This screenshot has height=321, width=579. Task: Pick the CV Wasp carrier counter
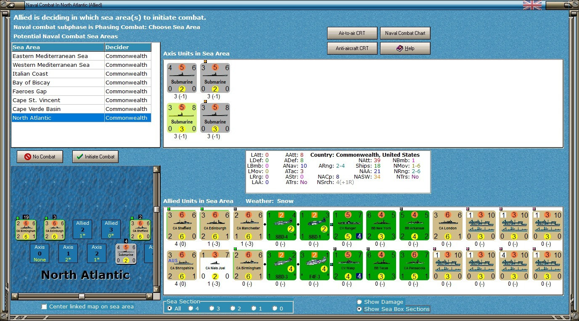(x=348, y=265)
